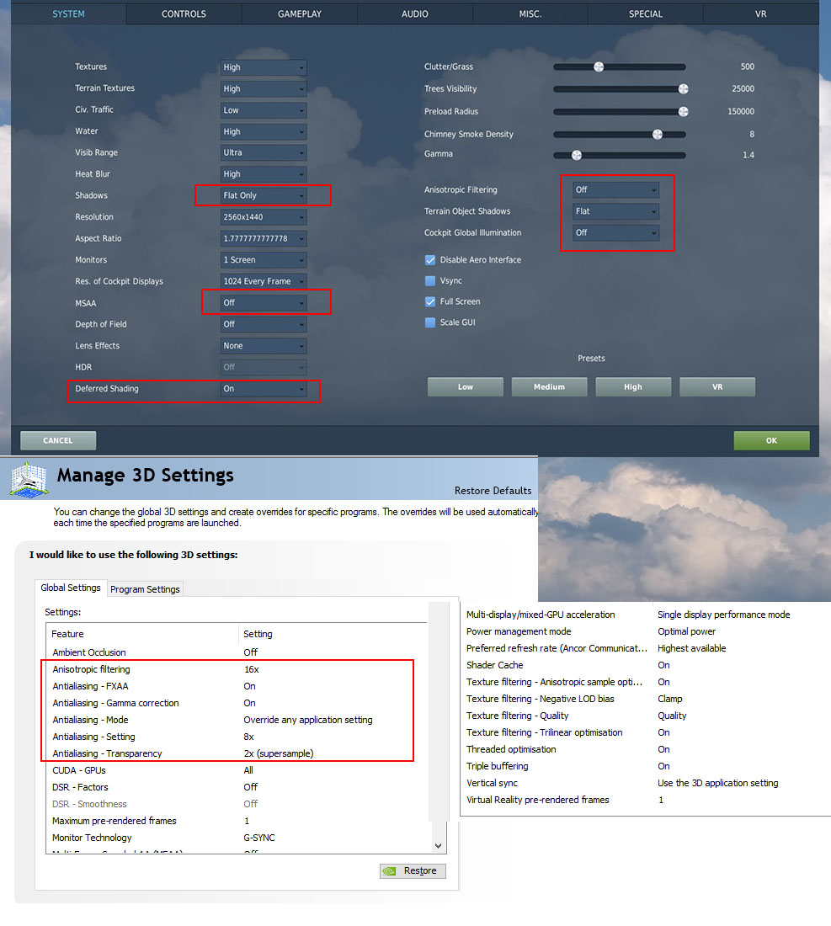This screenshot has height=926, width=831.
Task: Select the Maximum pre-rendered frames row
Action: (237, 821)
